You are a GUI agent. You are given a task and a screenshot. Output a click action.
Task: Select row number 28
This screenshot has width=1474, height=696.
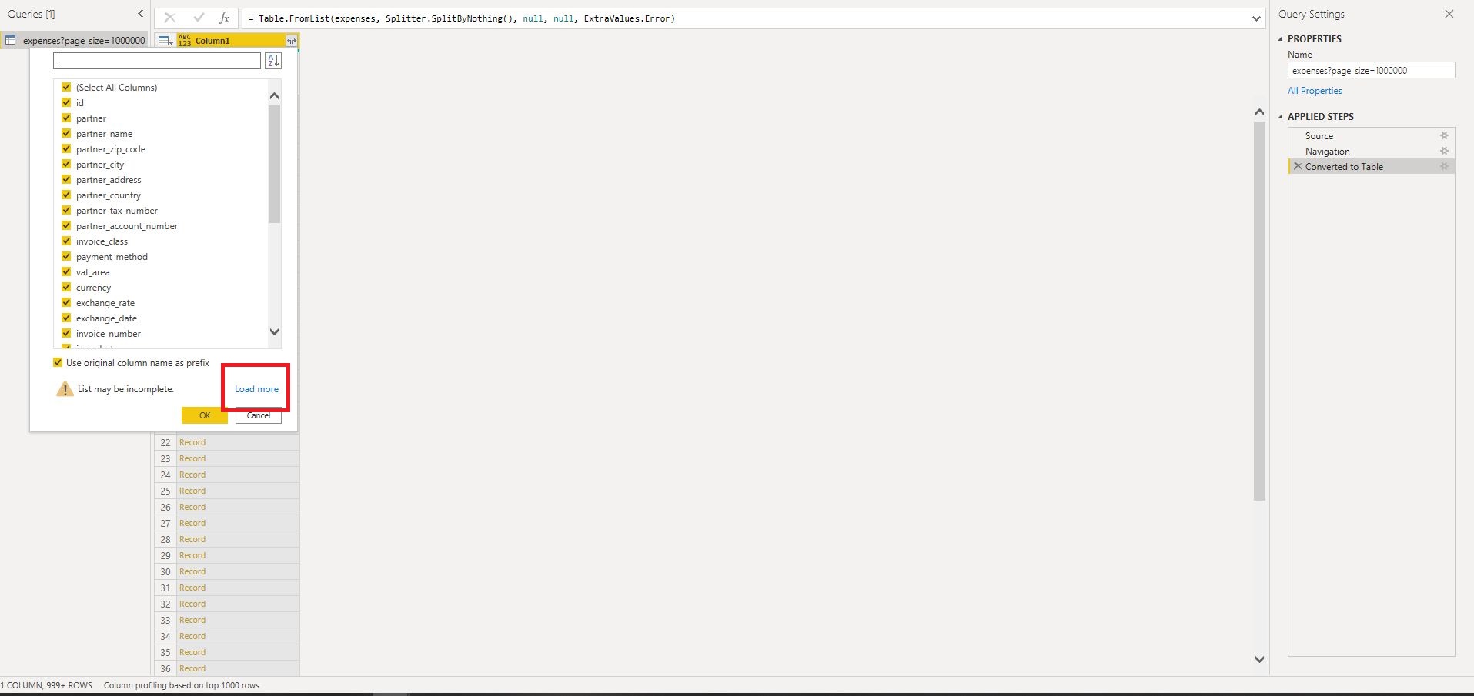point(165,539)
